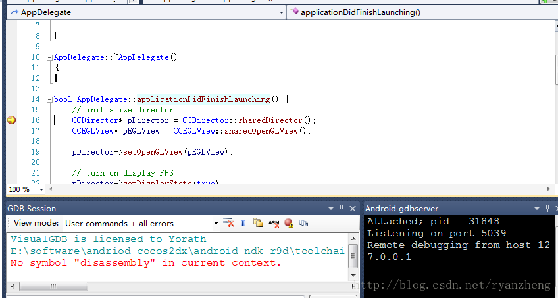Click the "// turn on display FPS" comment
Screen dimensions: 558x298
tap(122, 173)
